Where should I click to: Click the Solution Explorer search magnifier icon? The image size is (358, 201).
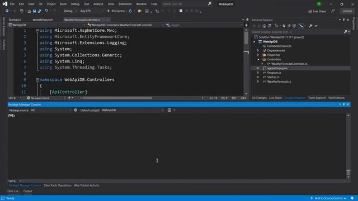pos(346,32)
